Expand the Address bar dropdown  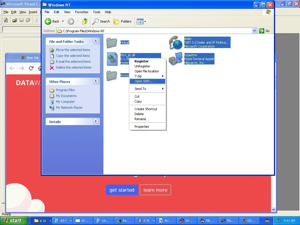point(254,31)
